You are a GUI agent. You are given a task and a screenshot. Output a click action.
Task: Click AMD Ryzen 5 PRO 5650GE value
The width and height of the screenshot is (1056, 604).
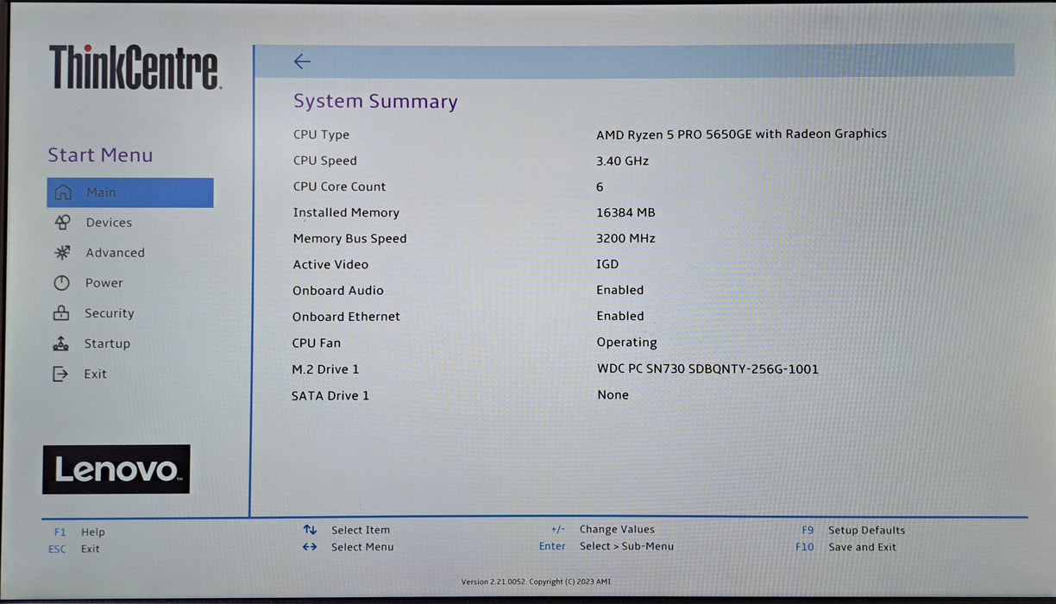741,134
